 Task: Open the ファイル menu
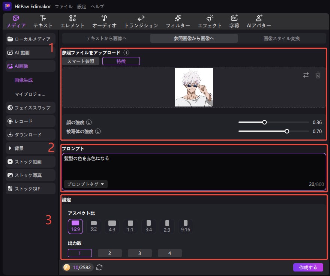(x=64, y=6)
